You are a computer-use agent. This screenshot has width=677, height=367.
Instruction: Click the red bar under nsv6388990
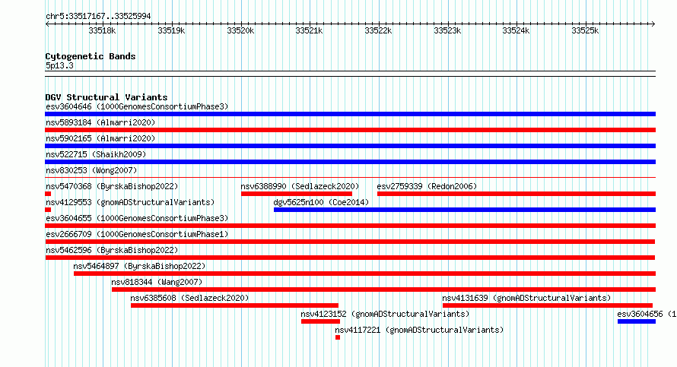296,194
